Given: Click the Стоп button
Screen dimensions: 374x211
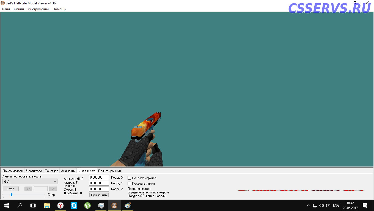Looking at the screenshot, I should point(11,189).
